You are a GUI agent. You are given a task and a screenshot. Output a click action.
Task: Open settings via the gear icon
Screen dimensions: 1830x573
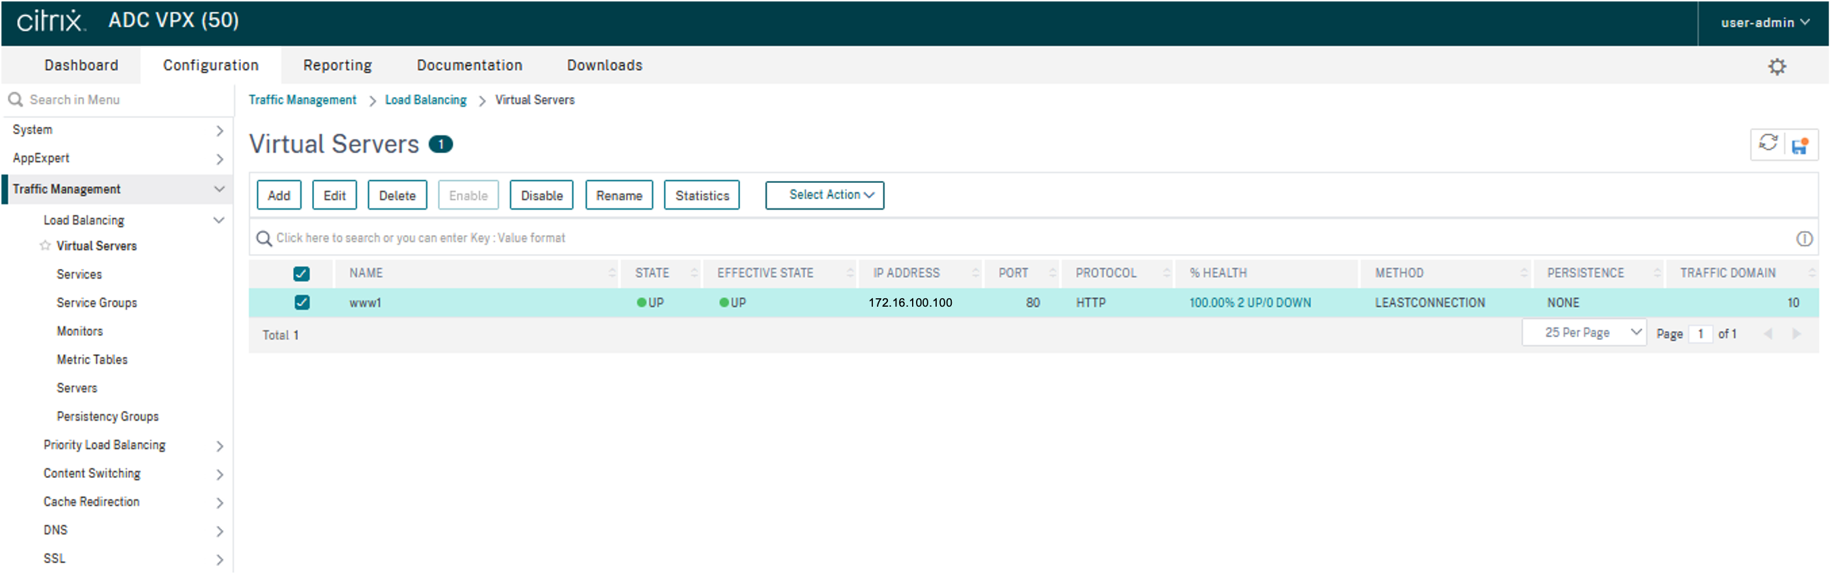click(1777, 67)
